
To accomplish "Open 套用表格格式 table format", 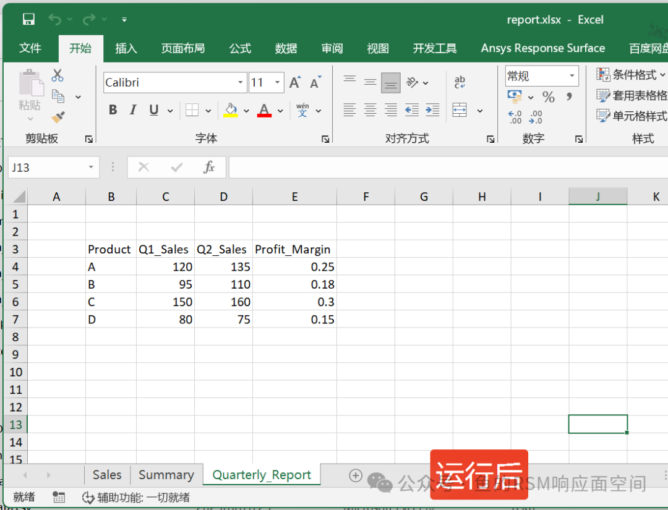I will [x=632, y=95].
